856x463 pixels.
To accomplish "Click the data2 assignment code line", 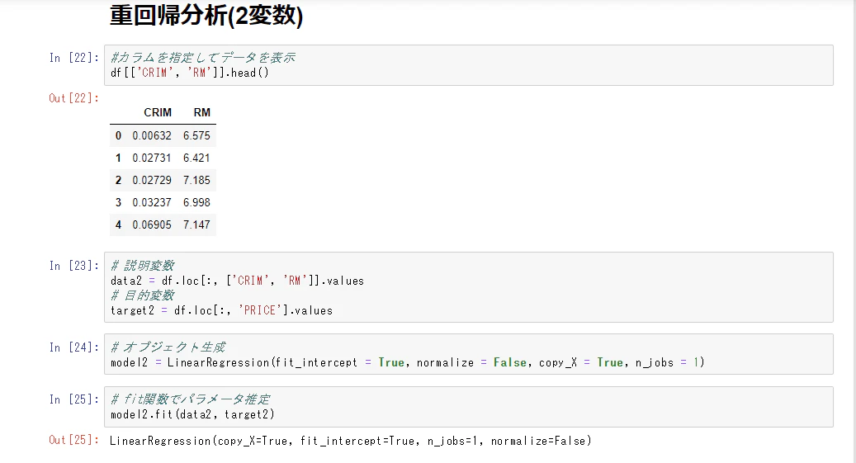I will [x=237, y=281].
